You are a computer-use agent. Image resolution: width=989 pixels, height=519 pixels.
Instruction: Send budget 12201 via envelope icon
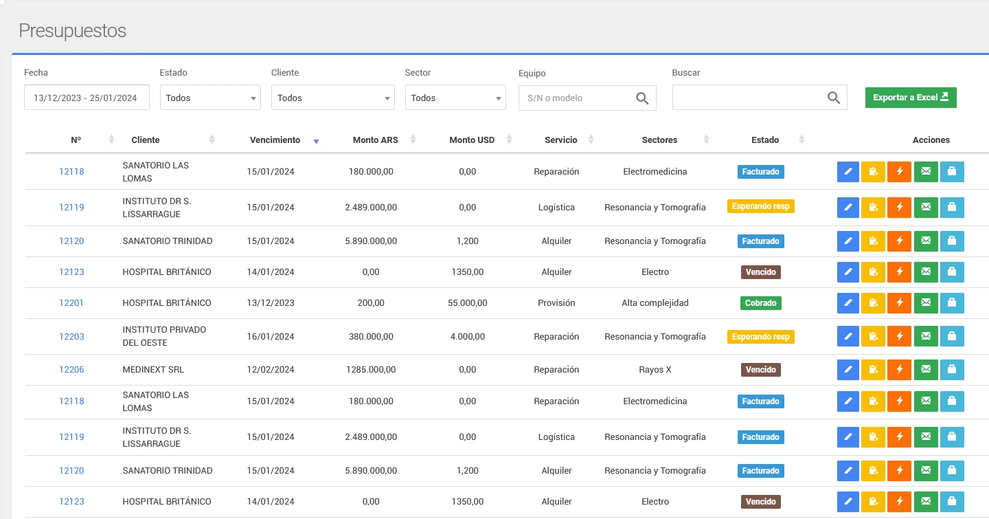tap(926, 302)
